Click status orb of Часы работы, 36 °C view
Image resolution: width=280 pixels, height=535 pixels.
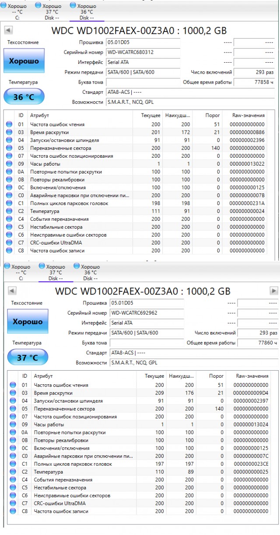coord(9,164)
